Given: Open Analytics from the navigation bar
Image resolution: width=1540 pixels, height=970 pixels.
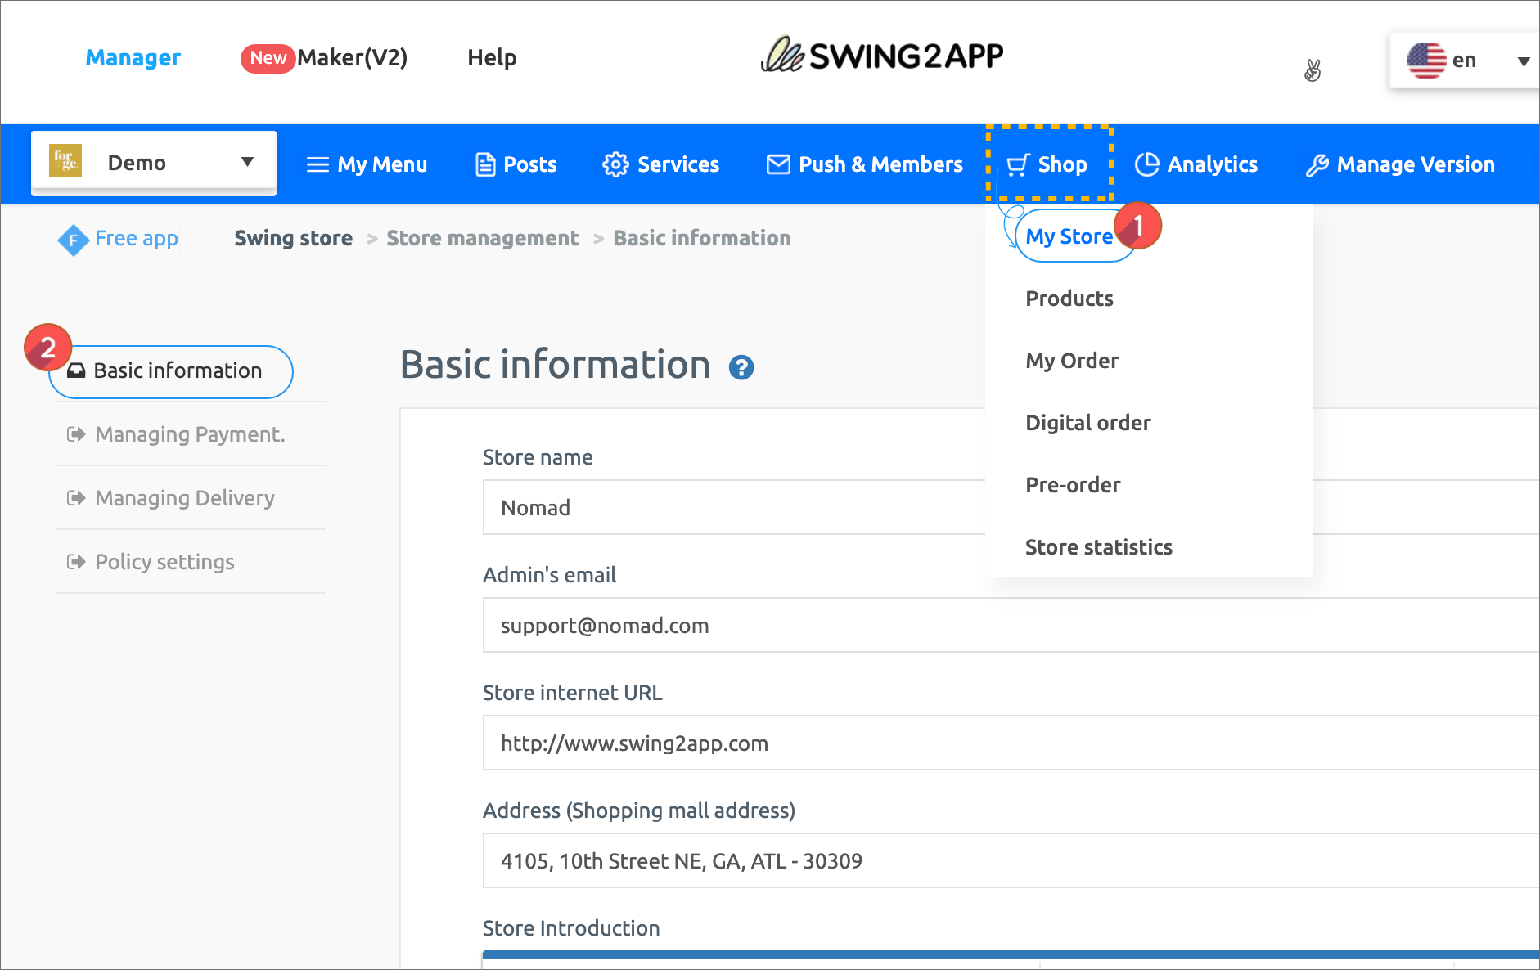Looking at the screenshot, I should pyautogui.click(x=1196, y=164).
